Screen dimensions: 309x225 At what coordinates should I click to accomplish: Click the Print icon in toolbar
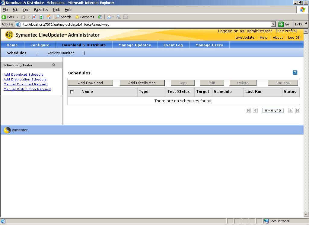pos(118,17)
